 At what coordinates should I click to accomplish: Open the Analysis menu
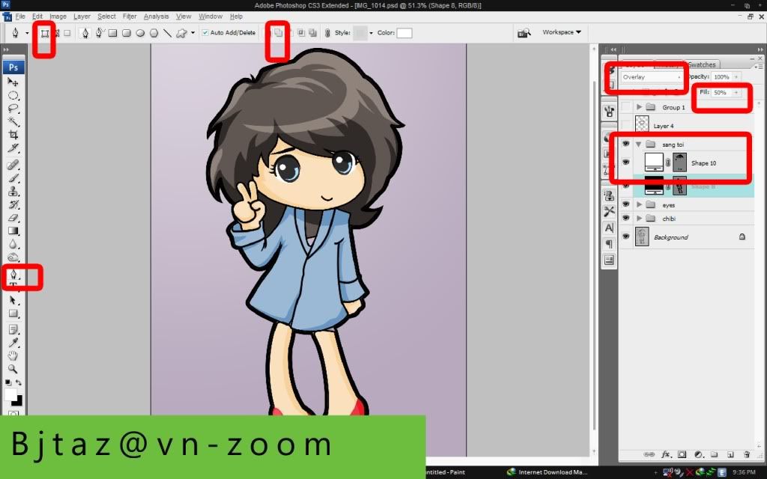[x=156, y=16]
